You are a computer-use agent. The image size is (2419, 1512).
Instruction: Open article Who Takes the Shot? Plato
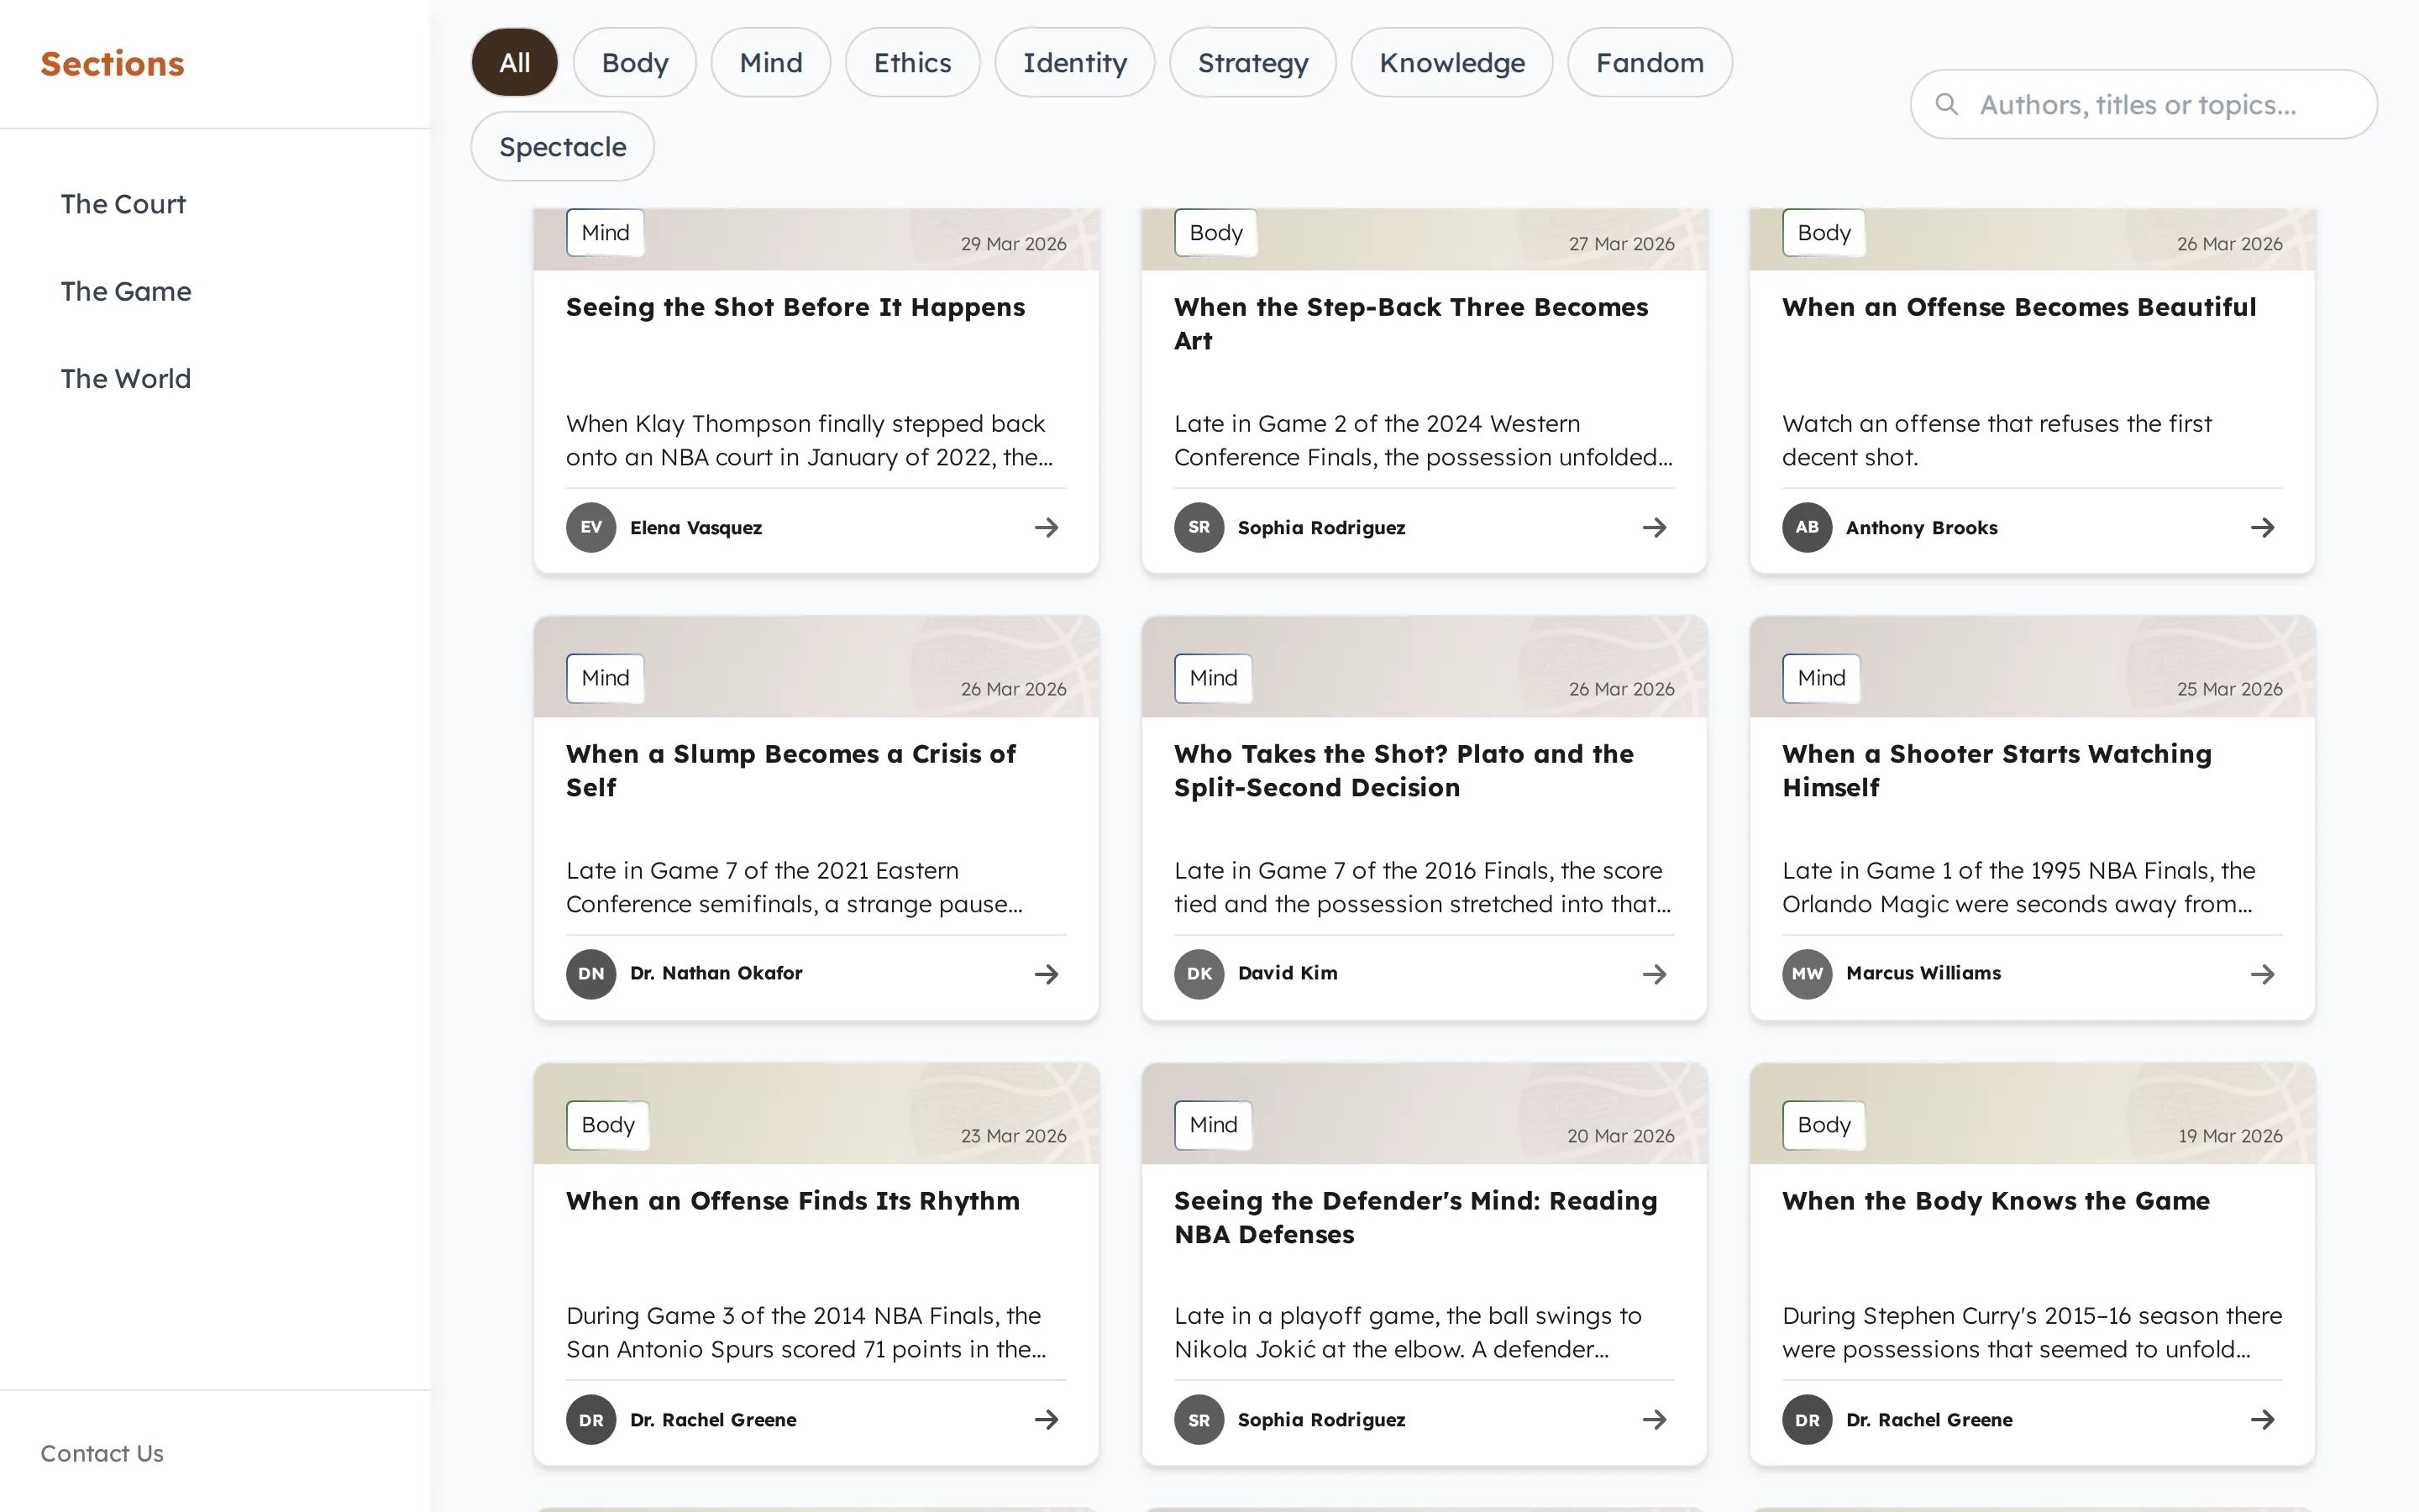[1404, 771]
